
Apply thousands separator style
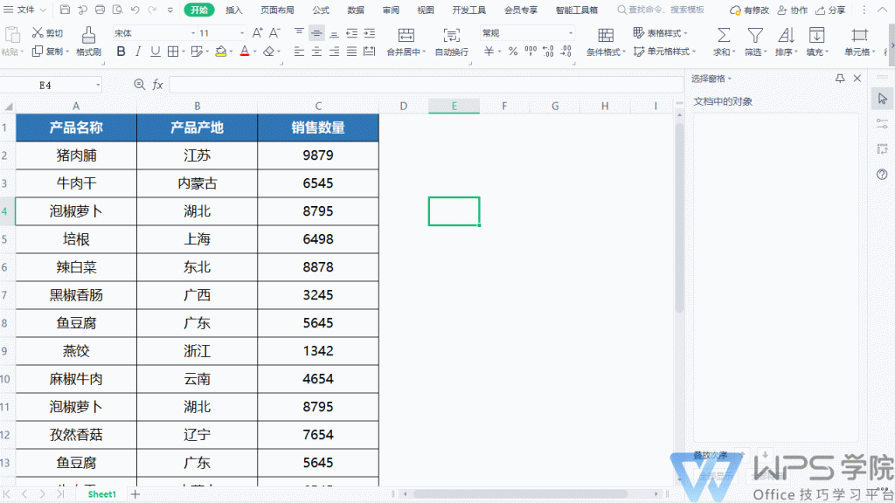(x=531, y=52)
